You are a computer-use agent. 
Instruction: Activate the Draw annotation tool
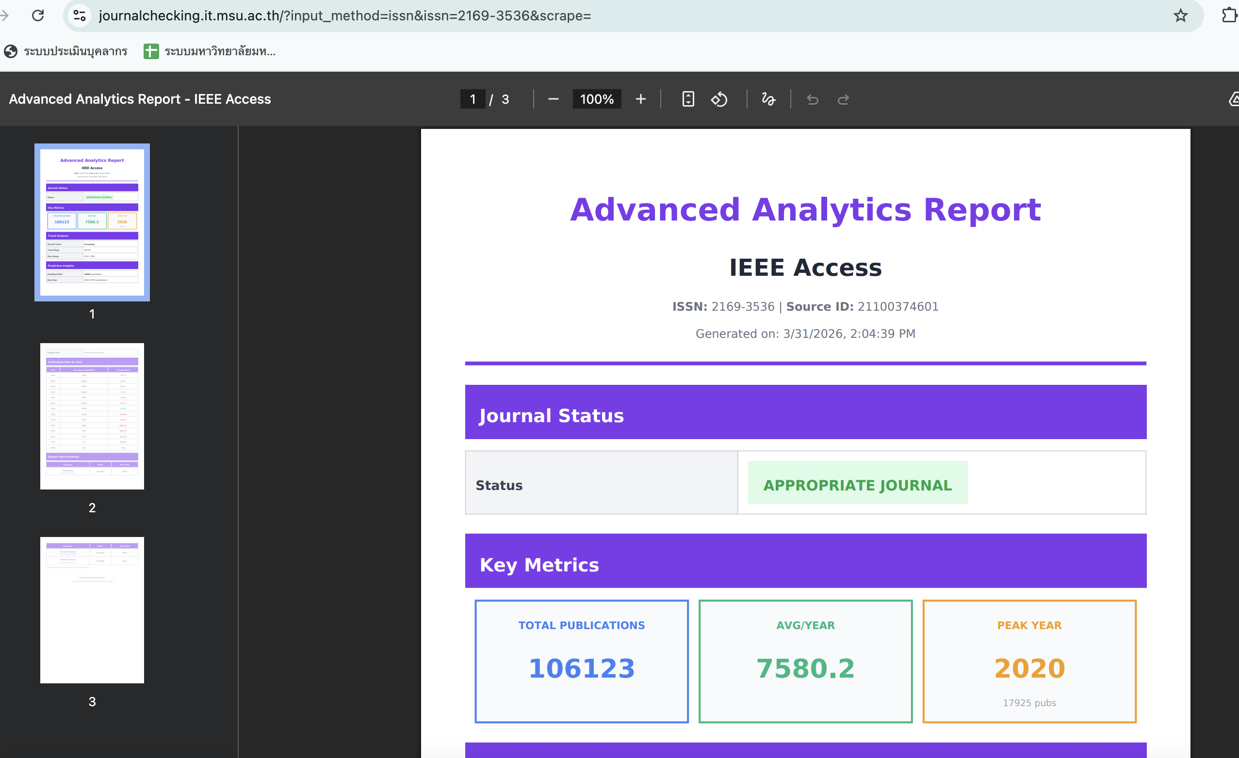pos(768,99)
